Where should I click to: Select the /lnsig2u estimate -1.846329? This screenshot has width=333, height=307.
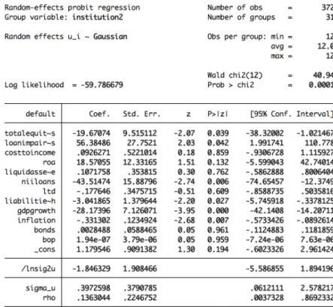(x=91, y=269)
